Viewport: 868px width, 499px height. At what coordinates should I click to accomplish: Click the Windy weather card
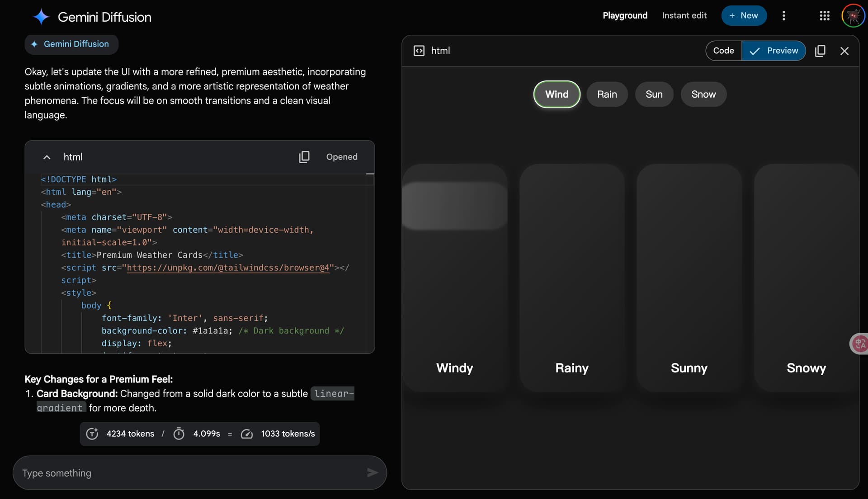click(454, 278)
